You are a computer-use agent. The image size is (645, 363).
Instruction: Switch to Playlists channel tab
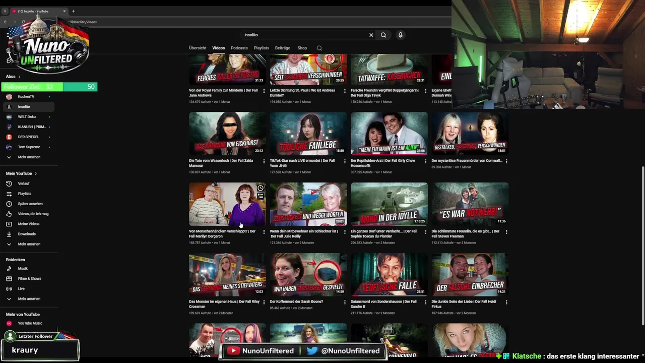261,48
